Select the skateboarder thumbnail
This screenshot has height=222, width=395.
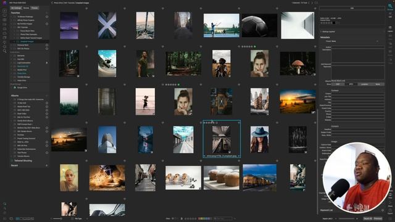[x=107, y=64]
